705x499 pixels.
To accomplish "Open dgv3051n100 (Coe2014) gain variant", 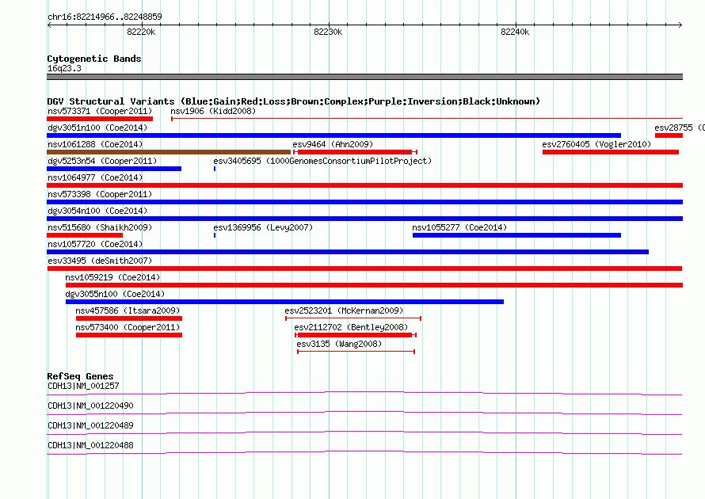I will coord(333,135).
